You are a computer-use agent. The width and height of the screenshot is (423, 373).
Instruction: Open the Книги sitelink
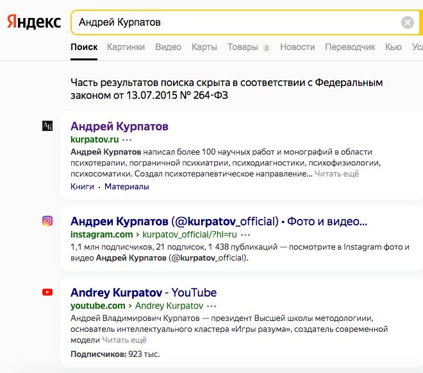(82, 187)
